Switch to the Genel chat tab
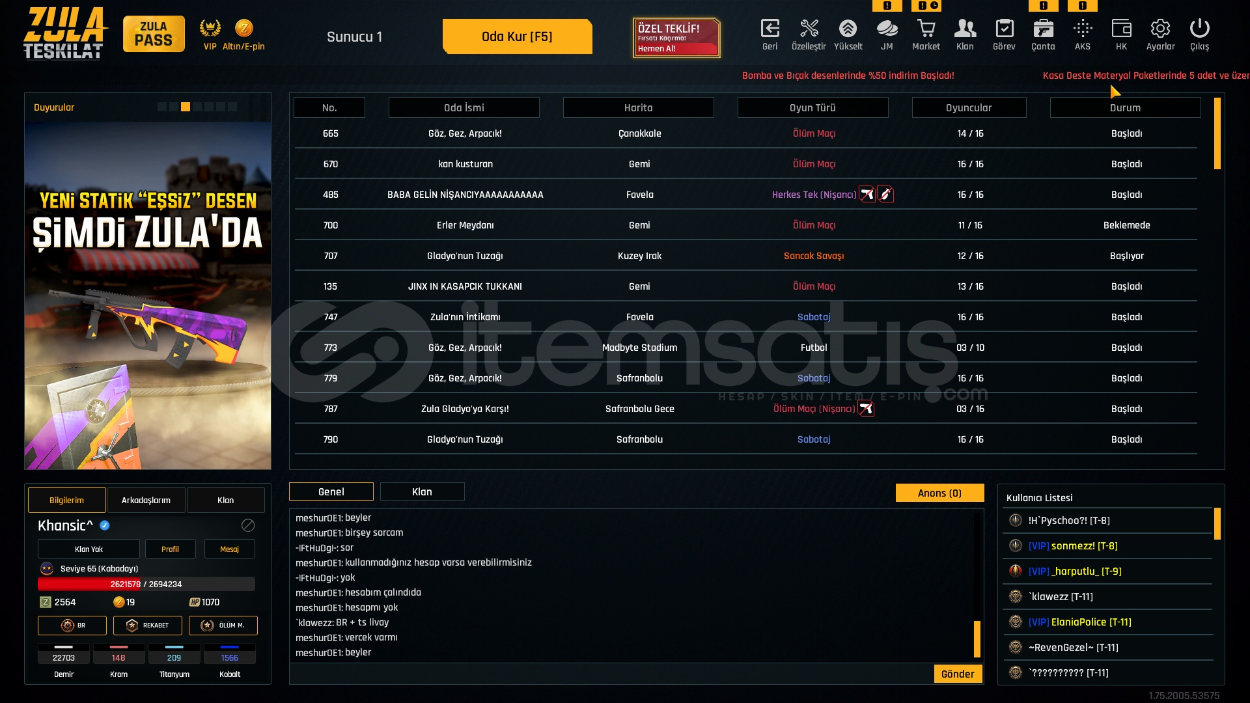This screenshot has height=703, width=1250. click(x=331, y=491)
